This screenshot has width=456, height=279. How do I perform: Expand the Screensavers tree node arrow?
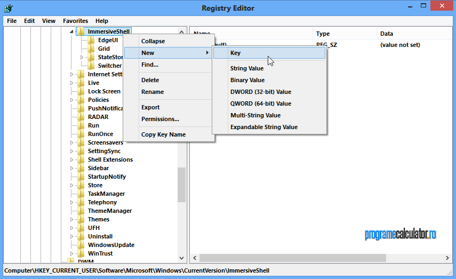71,142
